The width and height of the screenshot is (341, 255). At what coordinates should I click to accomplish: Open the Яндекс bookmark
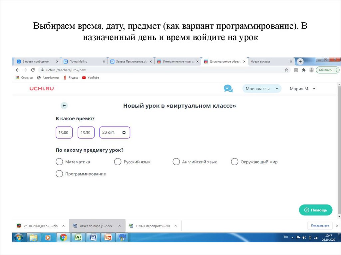coord(71,77)
